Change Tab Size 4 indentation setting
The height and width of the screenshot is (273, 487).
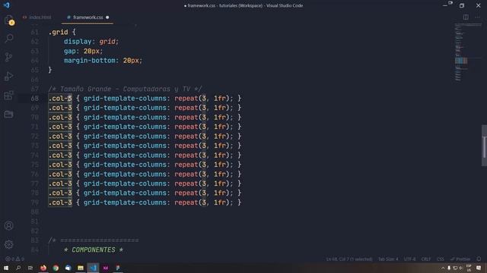[x=388, y=259]
